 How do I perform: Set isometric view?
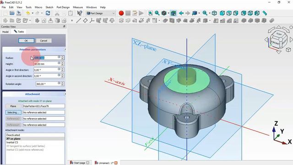[x=215, y=13]
